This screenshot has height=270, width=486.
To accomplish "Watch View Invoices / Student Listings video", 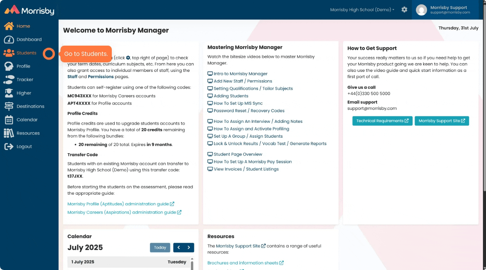I will pyautogui.click(x=246, y=169).
